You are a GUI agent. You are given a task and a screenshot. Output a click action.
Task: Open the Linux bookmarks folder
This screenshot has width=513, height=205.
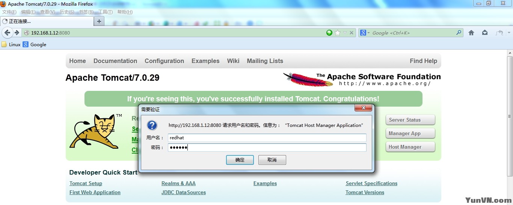click(11, 44)
